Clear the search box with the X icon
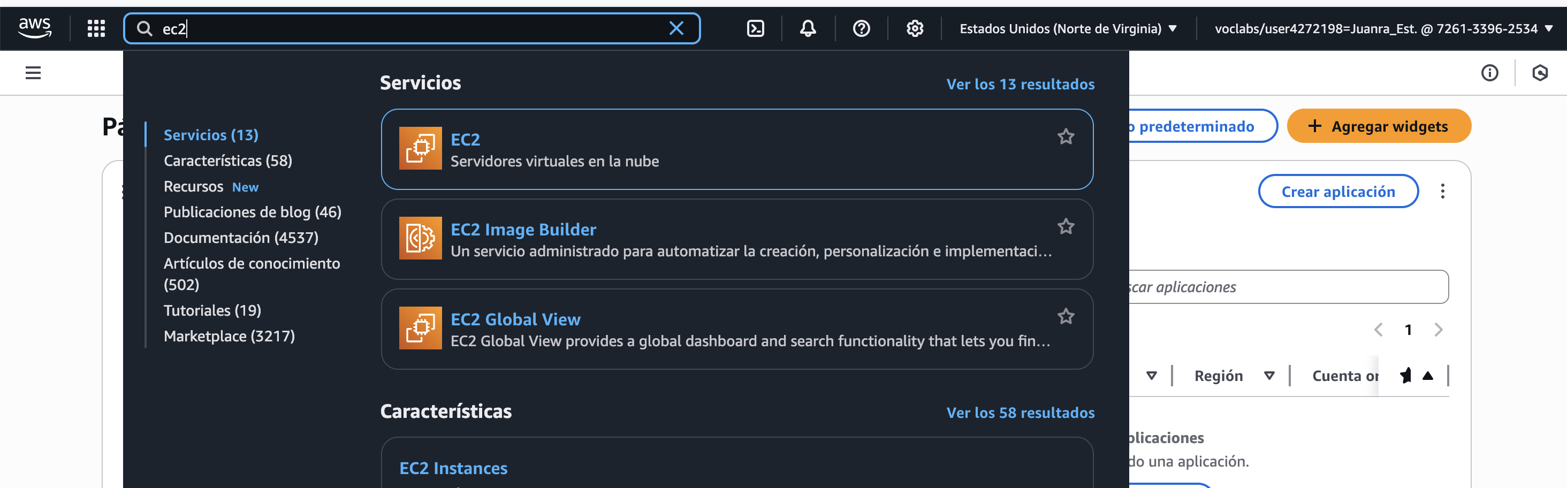The width and height of the screenshot is (1567, 488). click(676, 28)
